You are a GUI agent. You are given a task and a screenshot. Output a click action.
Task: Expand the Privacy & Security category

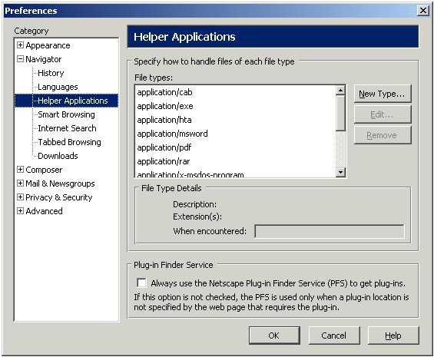(x=20, y=197)
